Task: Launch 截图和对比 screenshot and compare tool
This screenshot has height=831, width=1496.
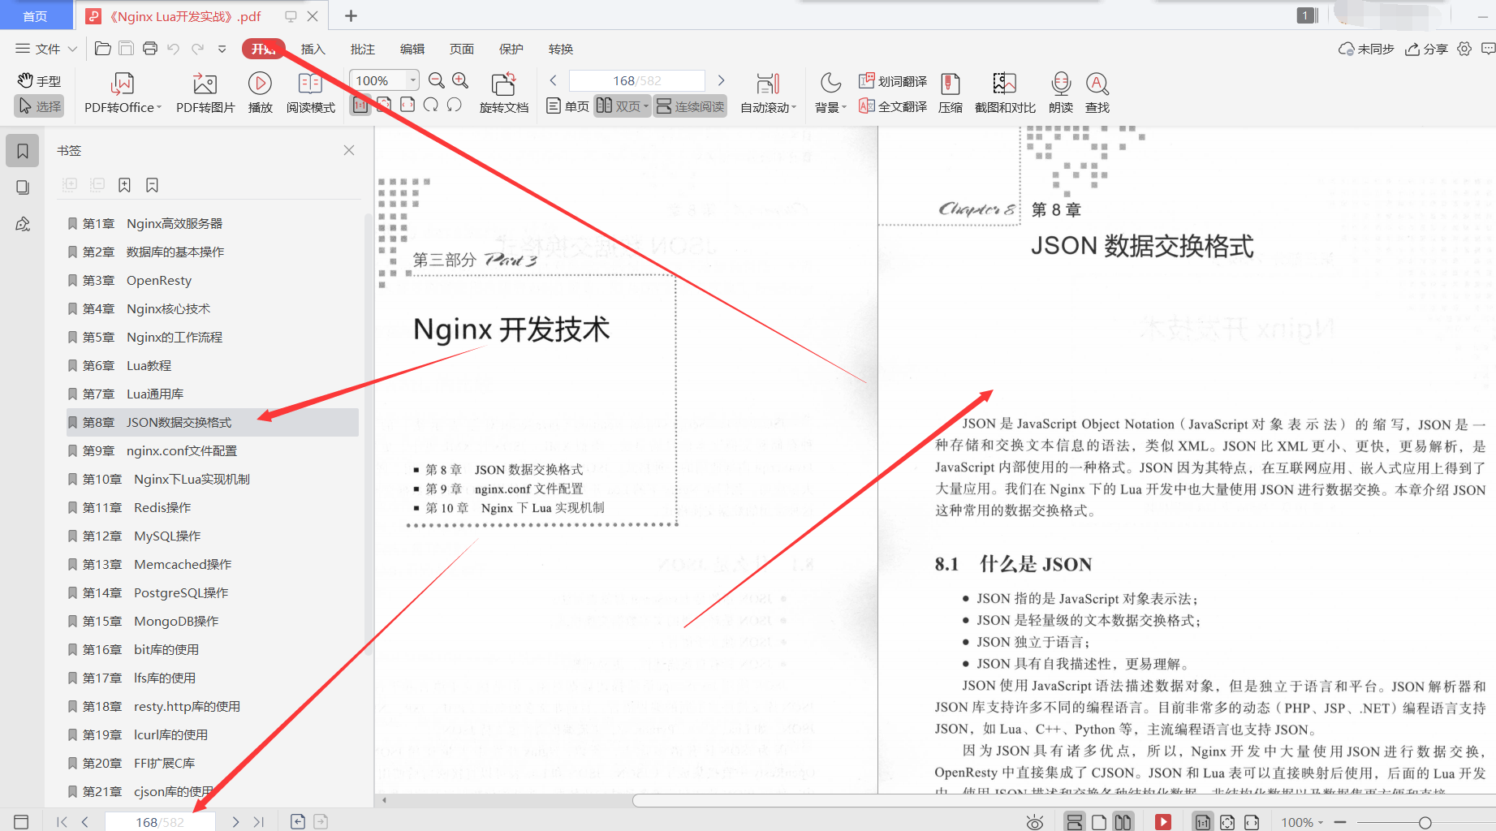Action: [x=1003, y=92]
